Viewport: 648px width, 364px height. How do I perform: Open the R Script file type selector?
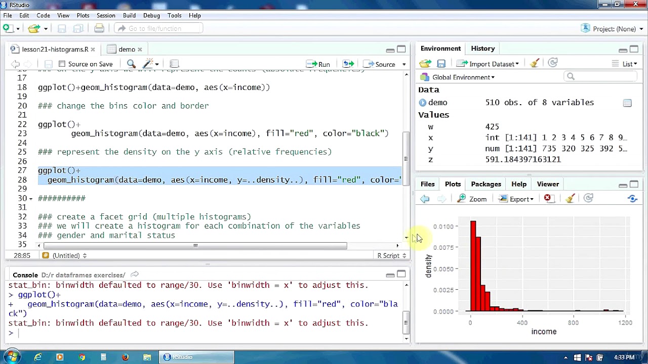click(x=391, y=255)
